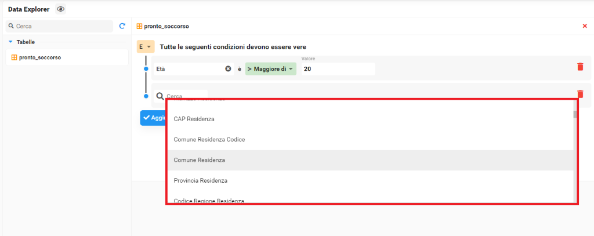
Task: Pick Provincia Residenza from the dropdown list
Action: coord(201,180)
